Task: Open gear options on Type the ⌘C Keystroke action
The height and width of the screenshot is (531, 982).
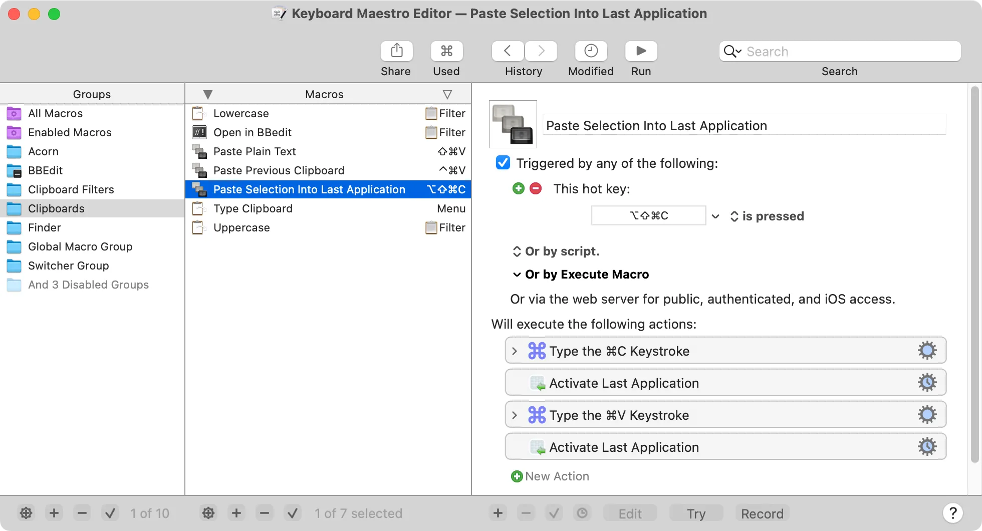Action: pyautogui.click(x=927, y=350)
